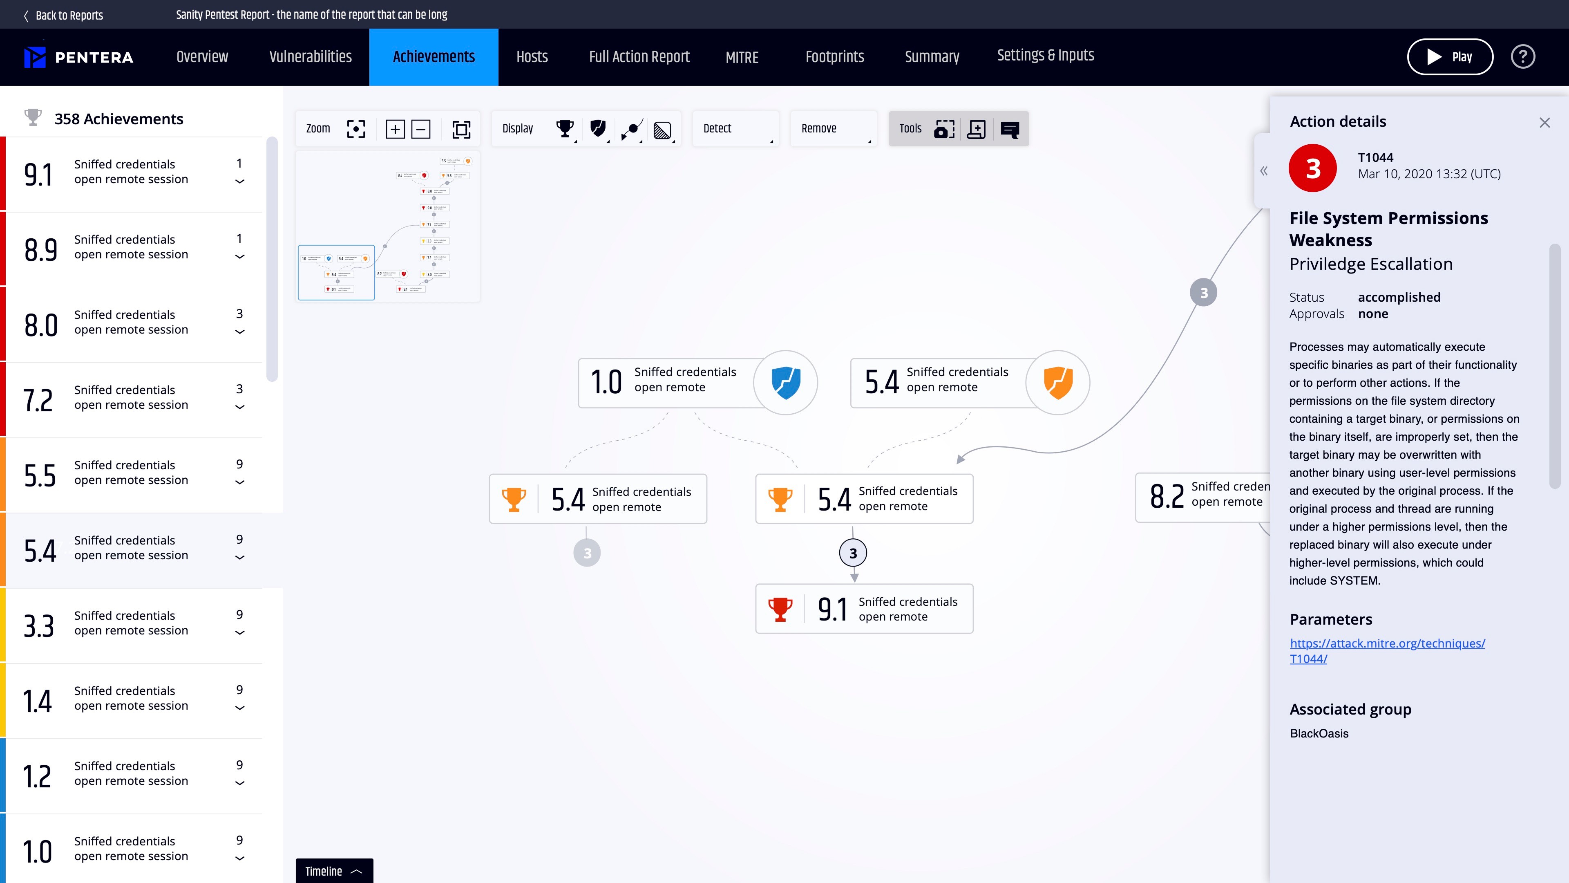Click the zoom-out minus icon
The height and width of the screenshot is (883, 1569).
421,129
